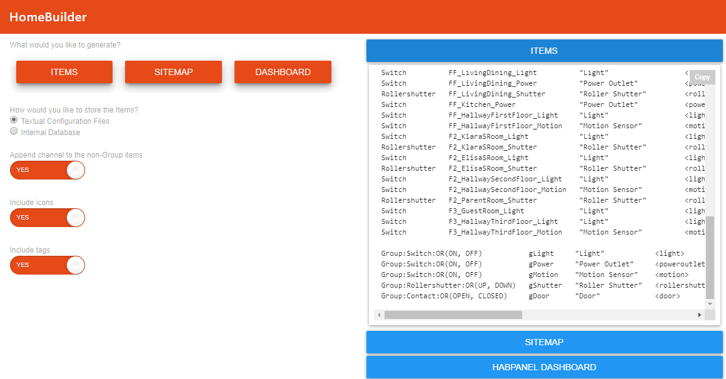Click the FF_LivingDining_Shutter item name

(x=497, y=94)
